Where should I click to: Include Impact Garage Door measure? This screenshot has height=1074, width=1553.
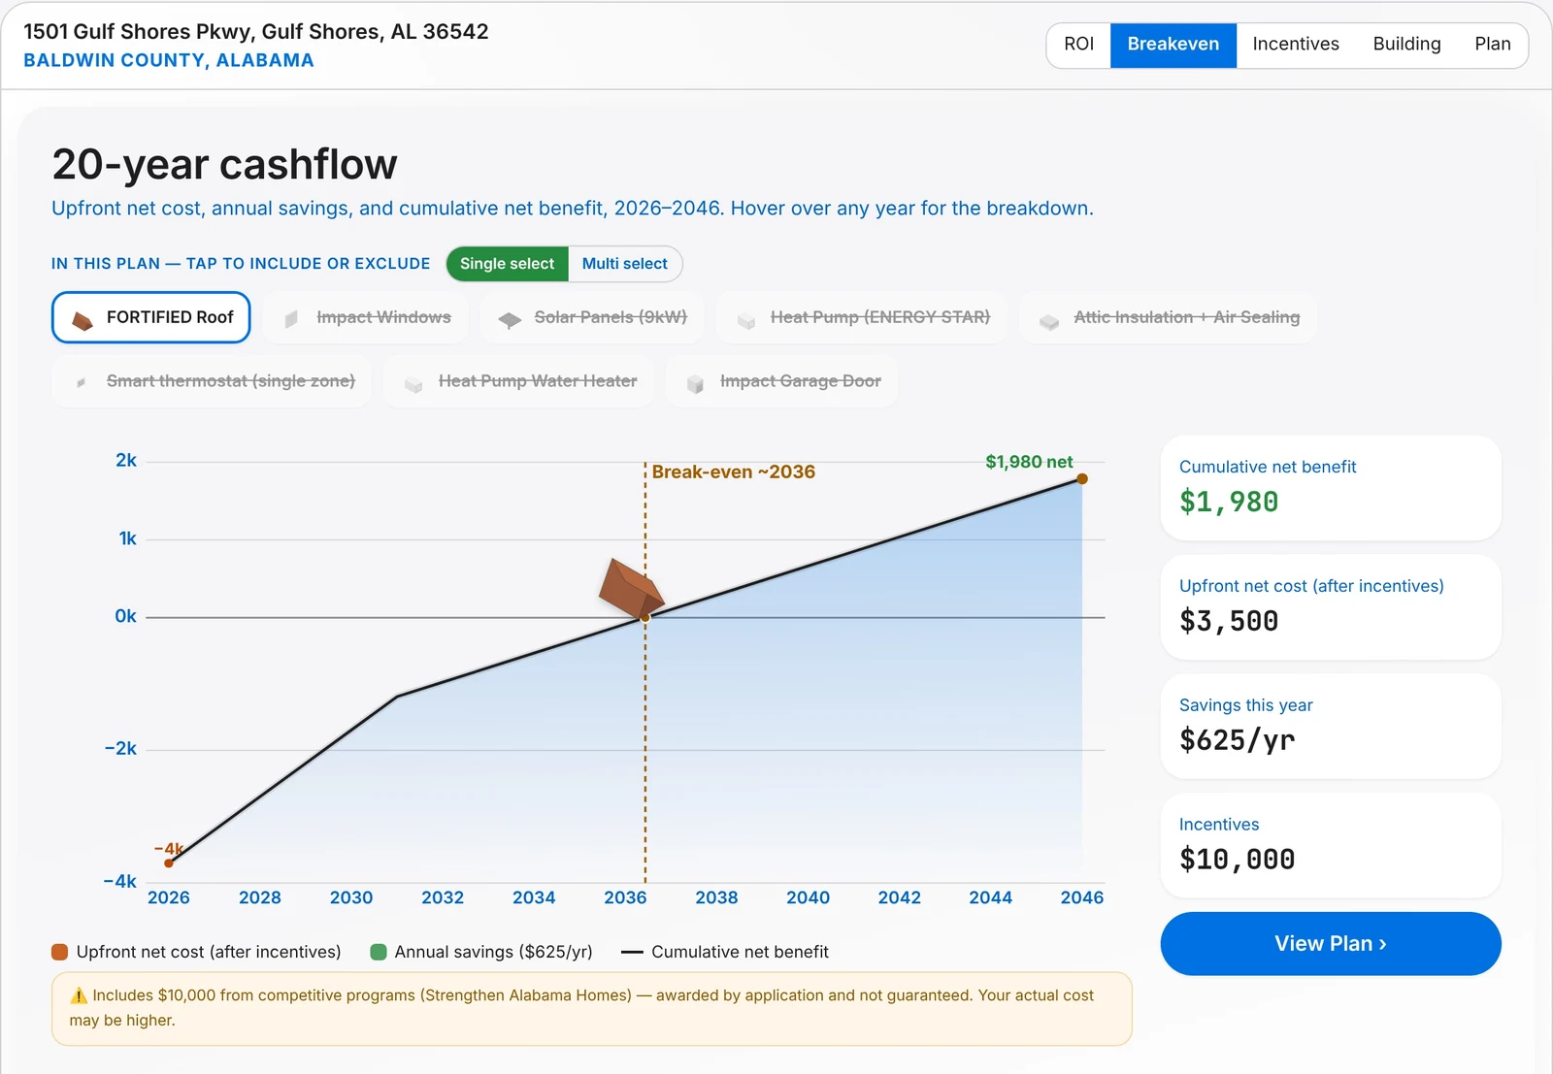coord(782,381)
